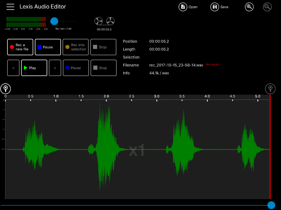Click the left selection marker pin
Screen dimensions: 281x210
pos(5,89)
